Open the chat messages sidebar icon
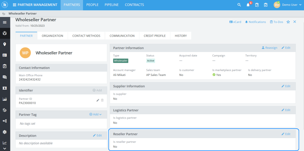The height and width of the screenshot is (151, 304). click(x=5, y=77)
